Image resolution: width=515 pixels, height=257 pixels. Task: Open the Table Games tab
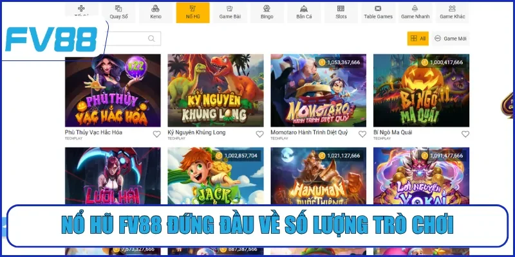[x=378, y=13]
